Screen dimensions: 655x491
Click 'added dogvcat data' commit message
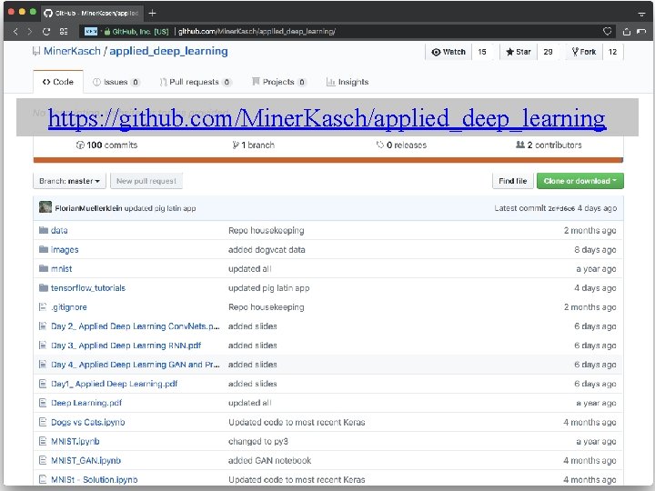tap(267, 249)
